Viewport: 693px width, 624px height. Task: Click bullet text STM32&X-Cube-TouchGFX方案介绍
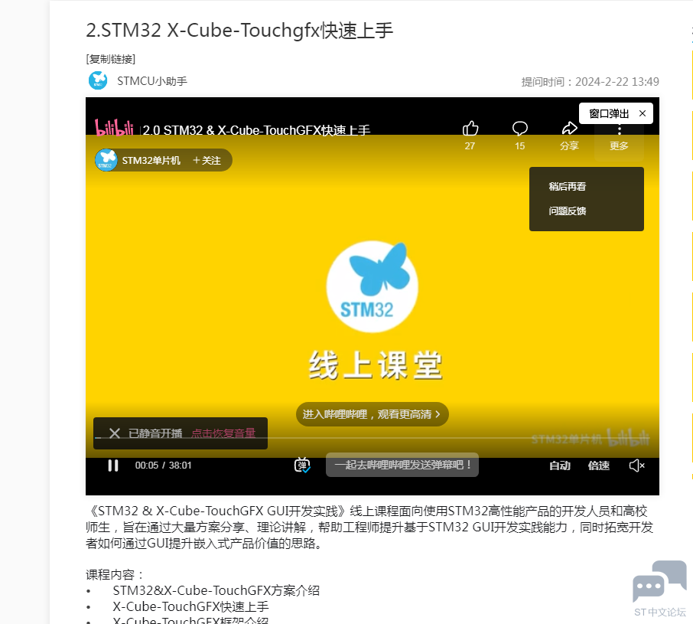point(216,590)
